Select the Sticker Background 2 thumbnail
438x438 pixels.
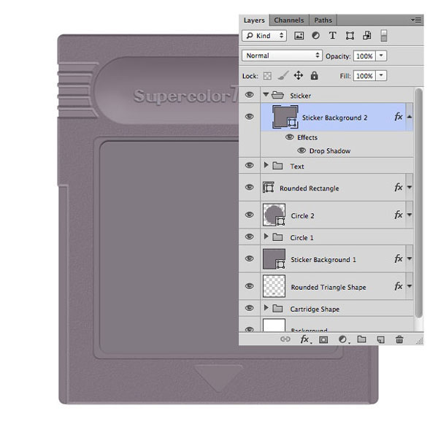coord(285,117)
